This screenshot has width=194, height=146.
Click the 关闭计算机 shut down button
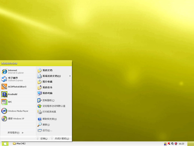[x=60, y=138]
